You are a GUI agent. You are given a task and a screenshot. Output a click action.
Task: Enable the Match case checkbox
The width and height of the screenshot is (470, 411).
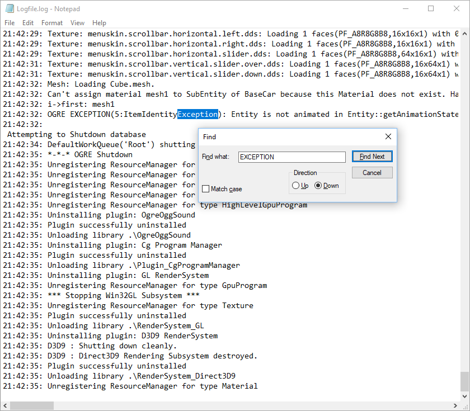206,189
